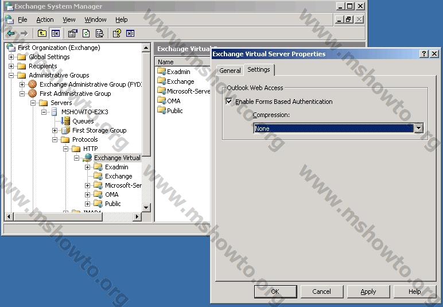
Task: Expand the Global Settings node
Action: click(11, 57)
